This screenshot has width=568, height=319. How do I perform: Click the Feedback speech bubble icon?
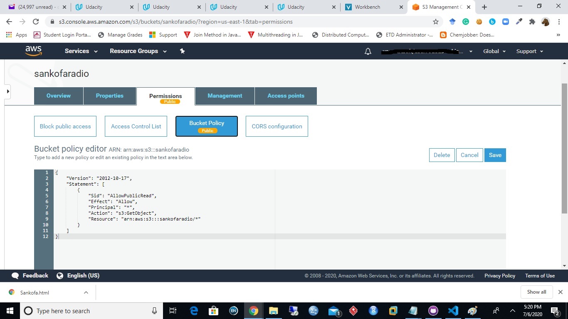[x=15, y=275]
